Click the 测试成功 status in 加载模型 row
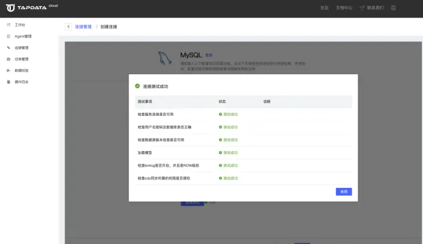The image size is (423, 244). [230, 153]
